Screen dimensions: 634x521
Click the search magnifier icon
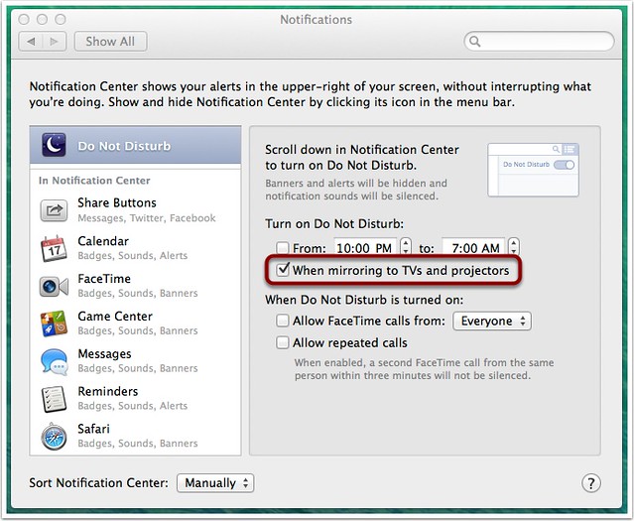tap(475, 42)
